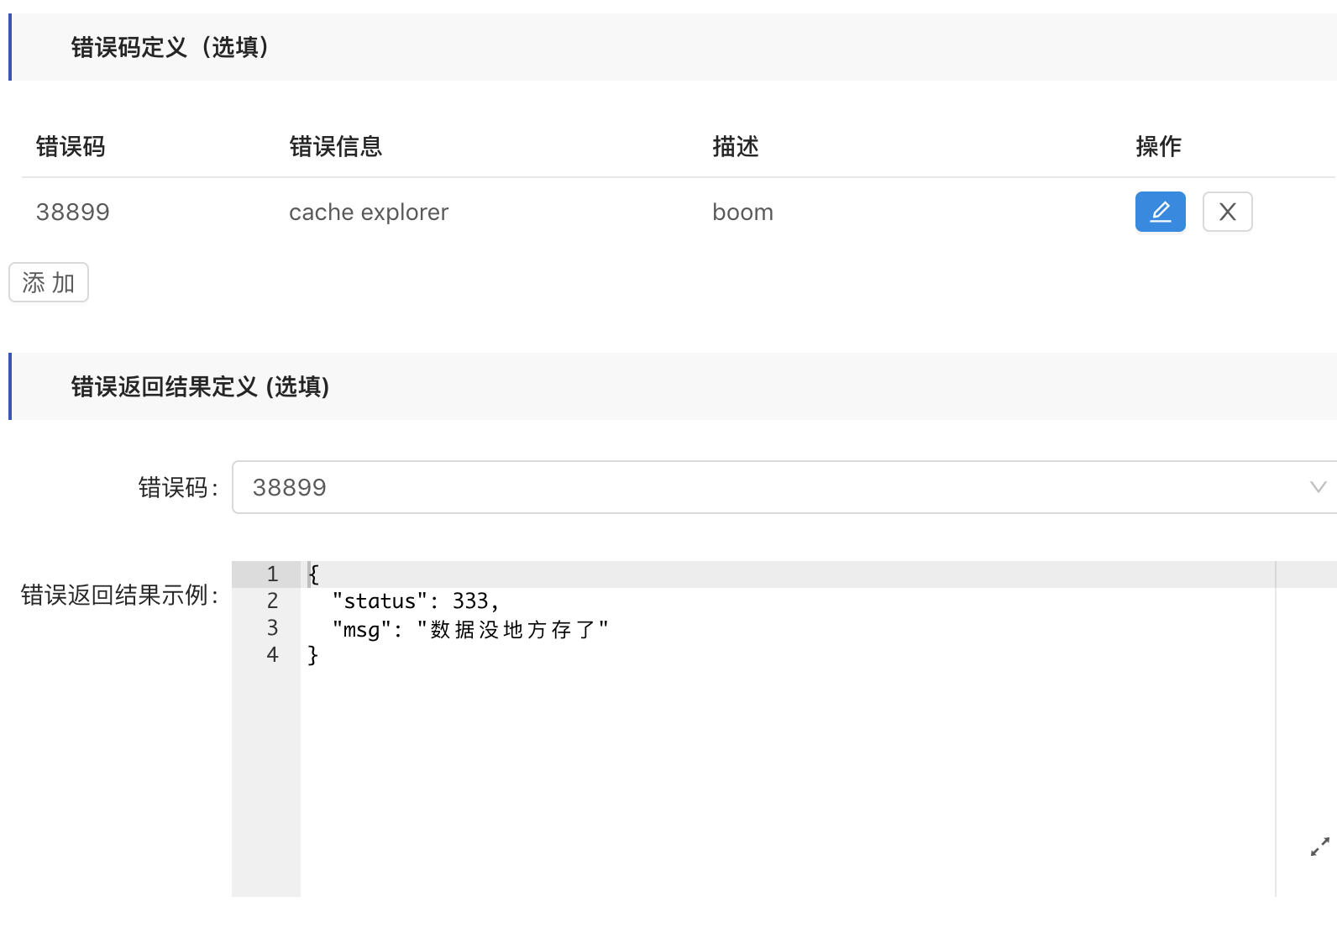Select the 38899 cell in the table

point(73,212)
